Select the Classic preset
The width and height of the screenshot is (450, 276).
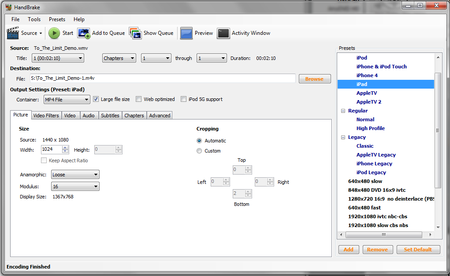click(365, 146)
